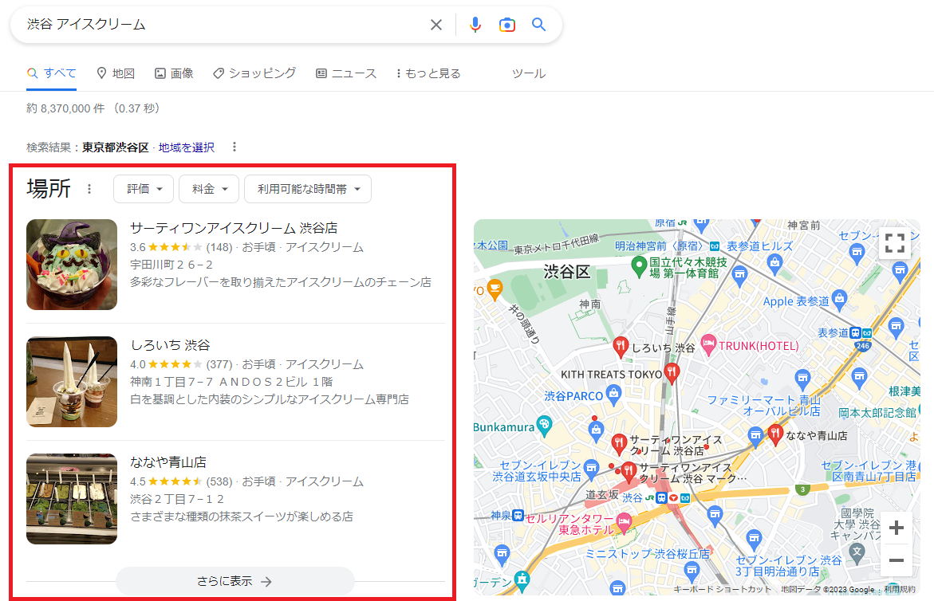934x601 pixels.
Task: Click the ミニストップ 渋谷桜丘店 marker
Action: [x=692, y=571]
